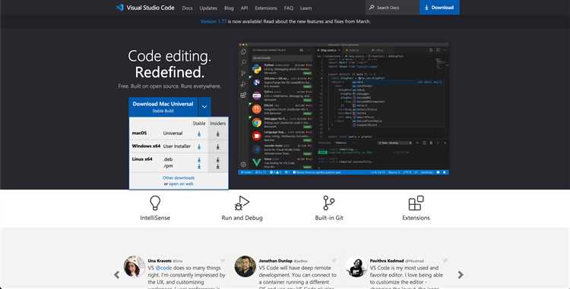This screenshot has width=570, height=289.
Task: Open the API navigation item
Action: pyautogui.click(x=244, y=8)
